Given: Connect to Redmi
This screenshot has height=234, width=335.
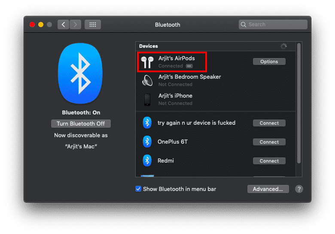Looking at the screenshot, I should coord(269,161).
